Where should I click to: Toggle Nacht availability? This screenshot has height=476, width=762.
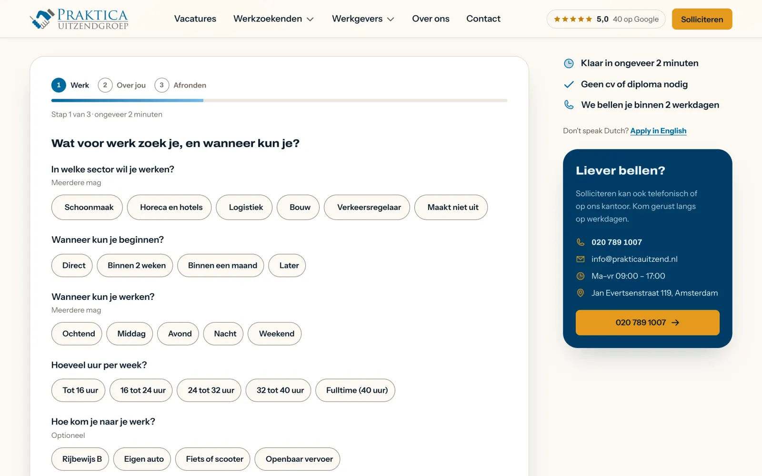223,334
